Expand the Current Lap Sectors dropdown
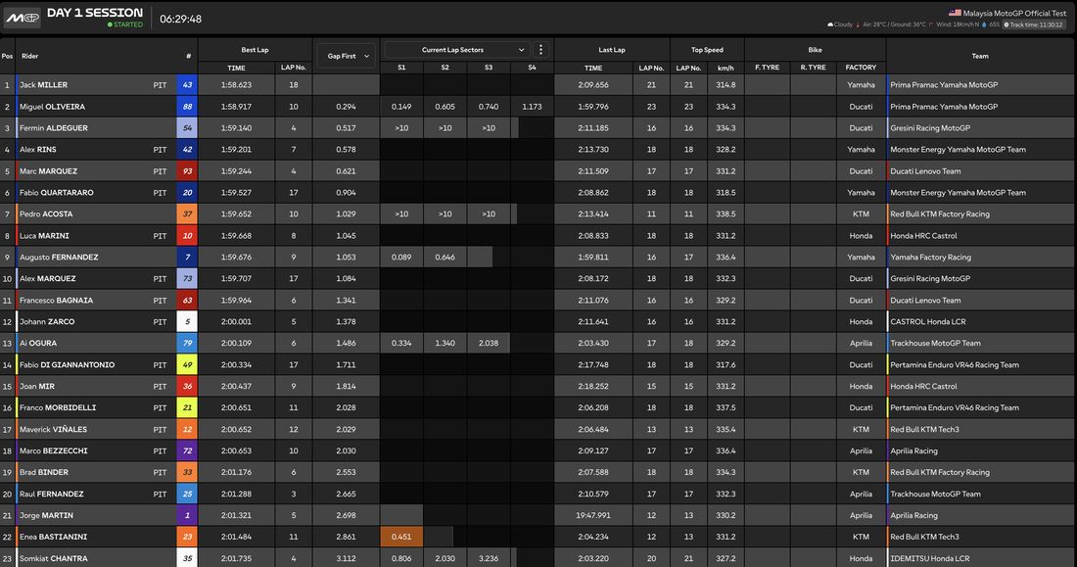Viewport: 1077px width, 567px height. 457,50
